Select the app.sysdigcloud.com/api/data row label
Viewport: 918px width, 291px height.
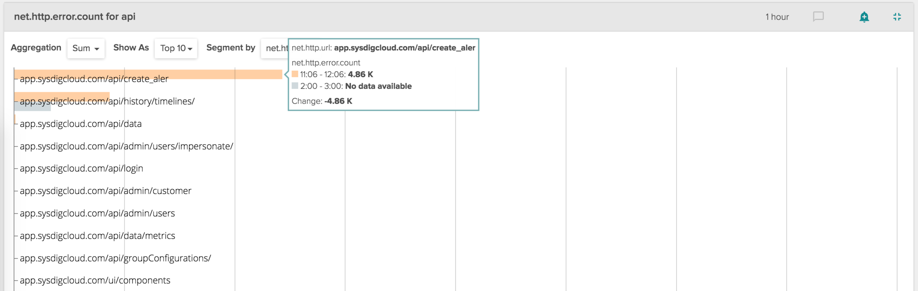pos(81,124)
